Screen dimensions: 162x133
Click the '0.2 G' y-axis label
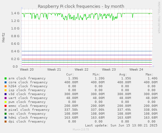pyautogui.click(x=15, y=59)
